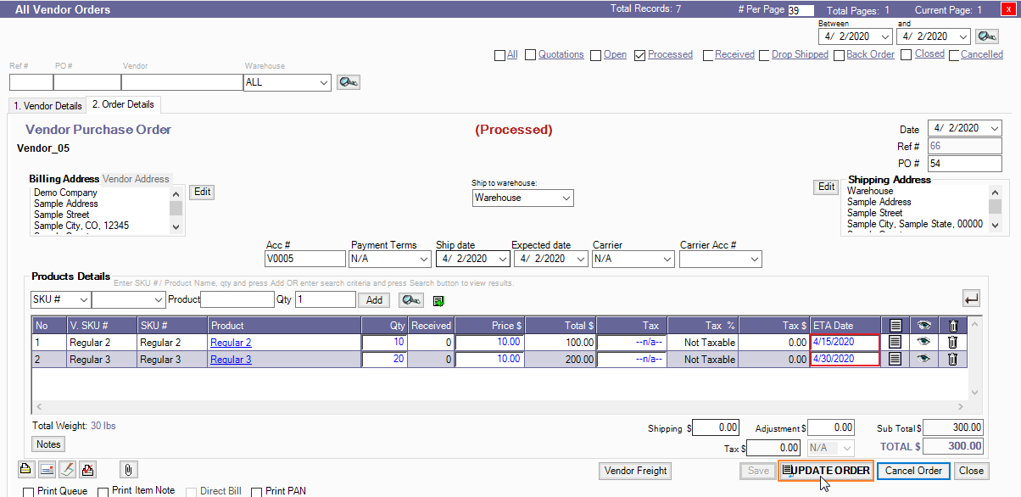Click the printer icon at bottom left
The width and height of the screenshot is (1021, 497).
[25, 470]
